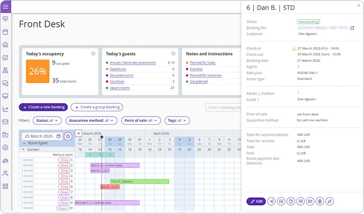
Task: Click the envelope mail icon in the sidebar
Action: click(x=5, y=122)
